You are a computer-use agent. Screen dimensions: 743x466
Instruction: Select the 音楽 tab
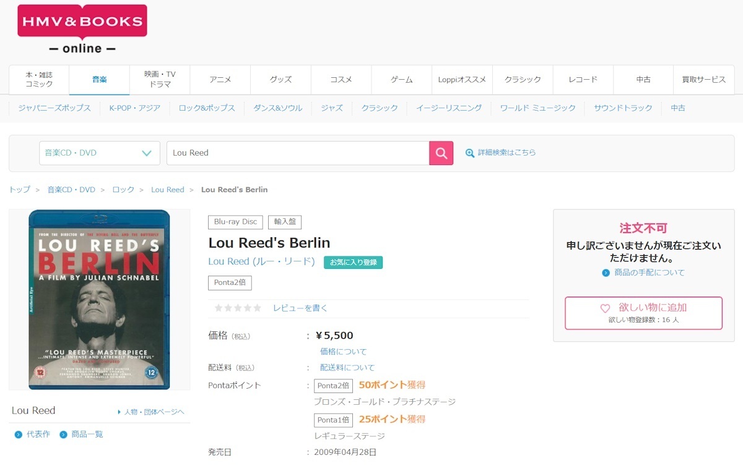point(100,79)
